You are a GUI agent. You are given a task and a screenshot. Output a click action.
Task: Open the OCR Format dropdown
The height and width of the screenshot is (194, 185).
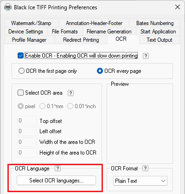[140, 181]
